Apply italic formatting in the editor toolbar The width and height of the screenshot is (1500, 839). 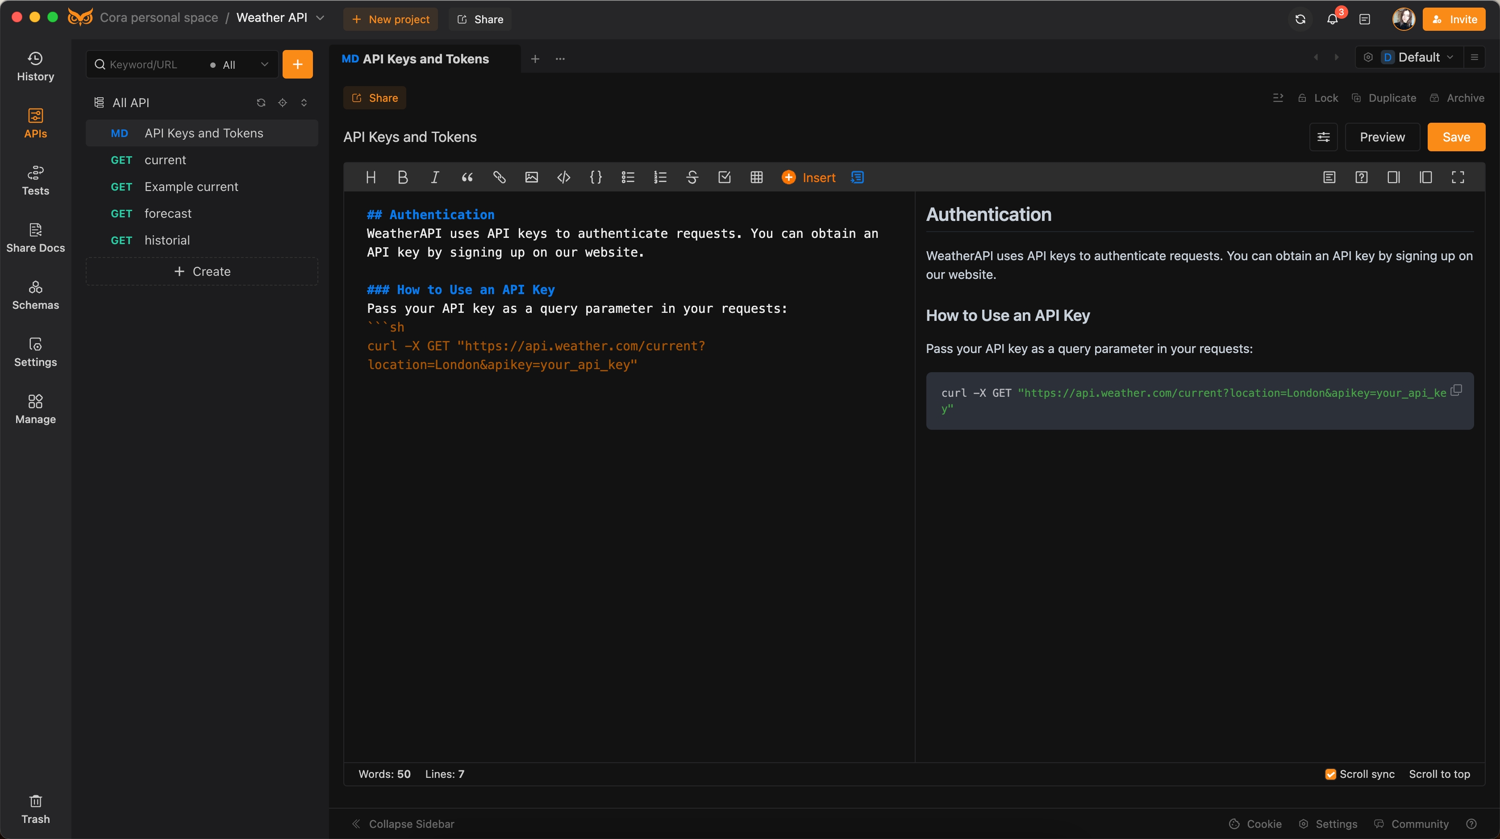[434, 178]
